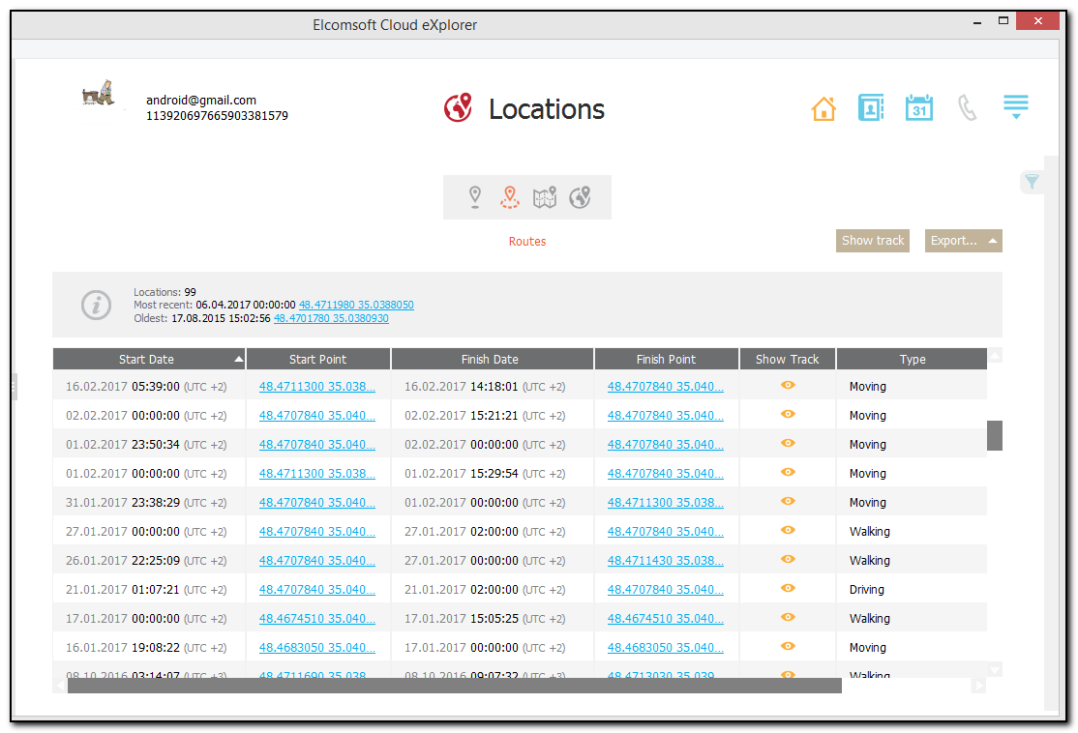
Task: Select the folded map view icon
Action: tap(545, 197)
